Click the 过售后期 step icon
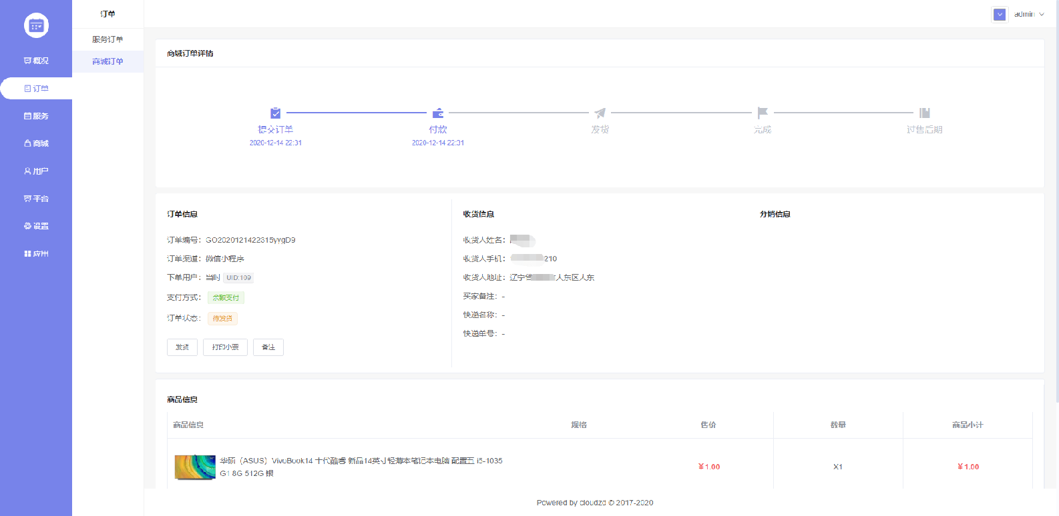Screen dimensions: 1059x516 925,113
